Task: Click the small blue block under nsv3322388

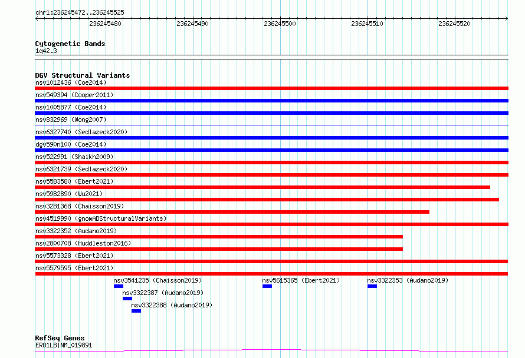Action: (x=136, y=311)
